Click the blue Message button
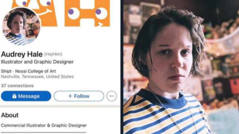The width and height of the screenshot is (239, 134). (x=26, y=96)
